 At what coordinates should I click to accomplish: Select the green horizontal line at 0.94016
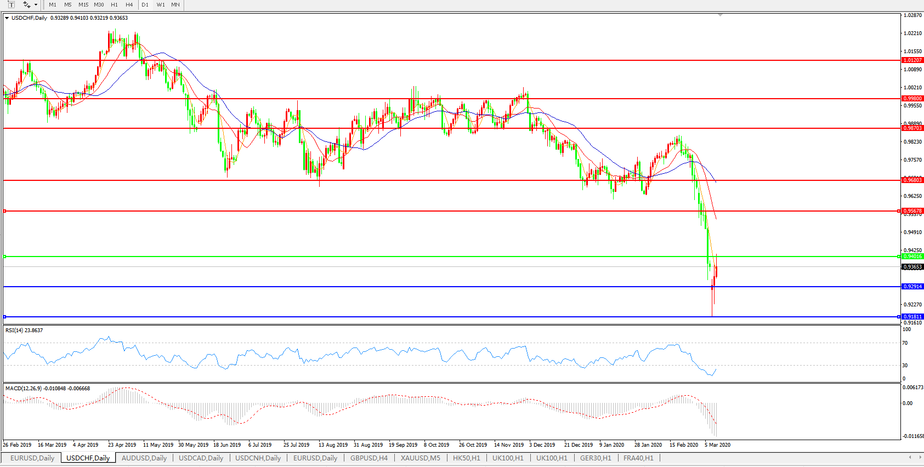click(x=439, y=257)
